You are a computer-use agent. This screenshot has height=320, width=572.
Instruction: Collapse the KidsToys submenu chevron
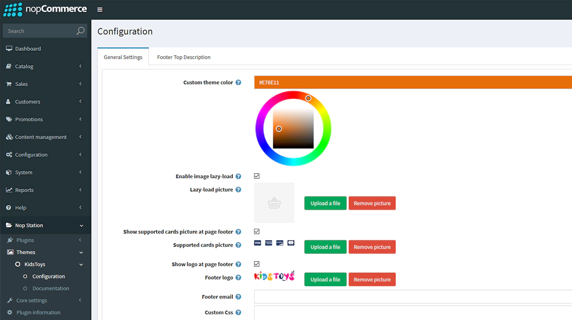pos(81,264)
